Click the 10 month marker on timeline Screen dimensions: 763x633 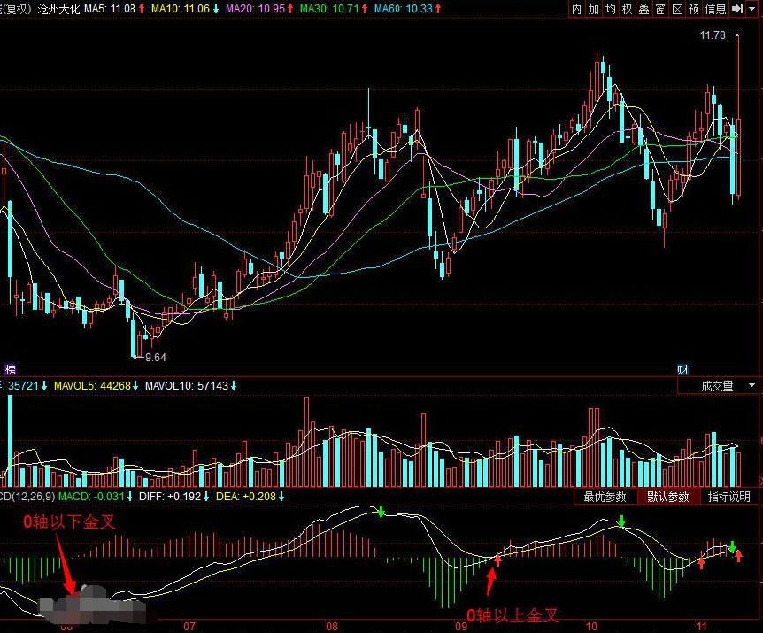coord(591,627)
